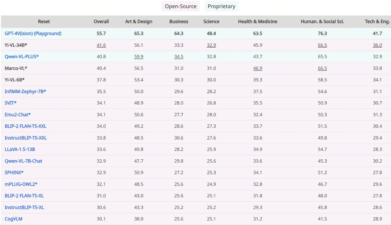This screenshot has width=391, height=225.
Task: Click InfiMM-Zephyr-7B* overall score 35.5
Action: (x=101, y=92)
